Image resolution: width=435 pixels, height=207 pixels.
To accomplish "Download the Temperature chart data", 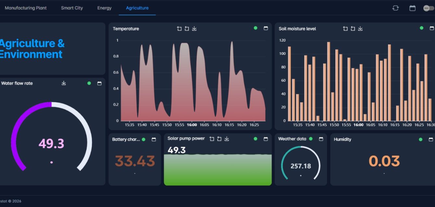I will [194, 29].
